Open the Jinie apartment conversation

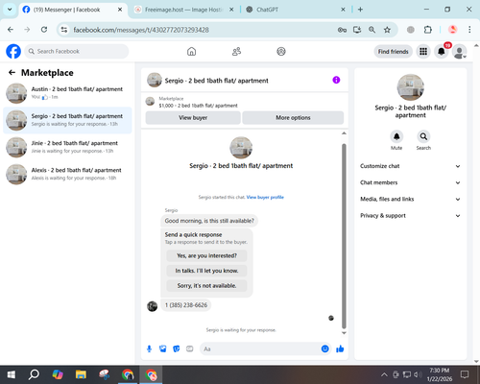[x=67, y=147]
